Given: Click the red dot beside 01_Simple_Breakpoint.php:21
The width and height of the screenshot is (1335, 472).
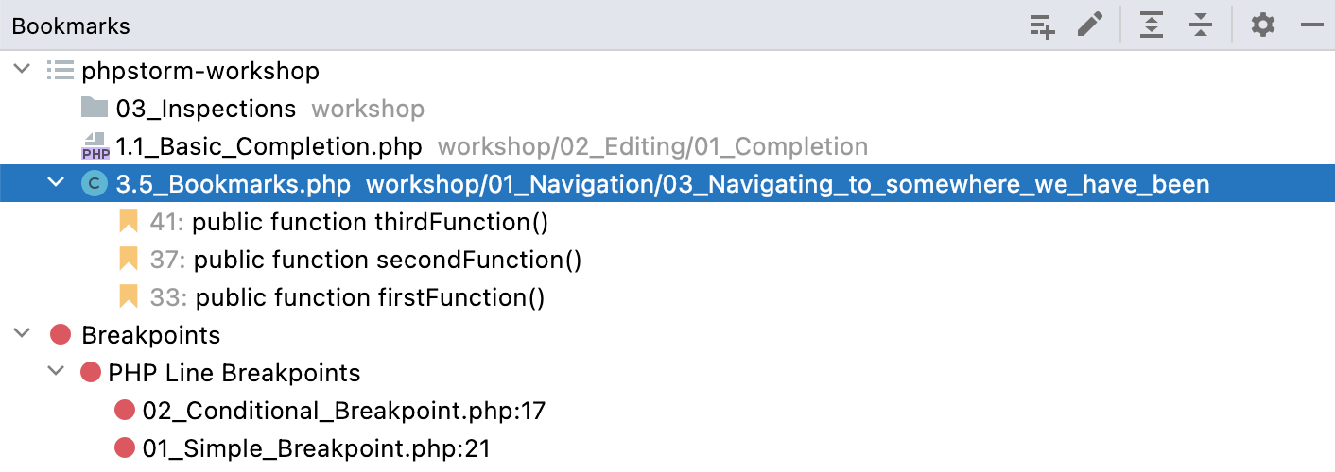Looking at the screenshot, I should [125, 448].
